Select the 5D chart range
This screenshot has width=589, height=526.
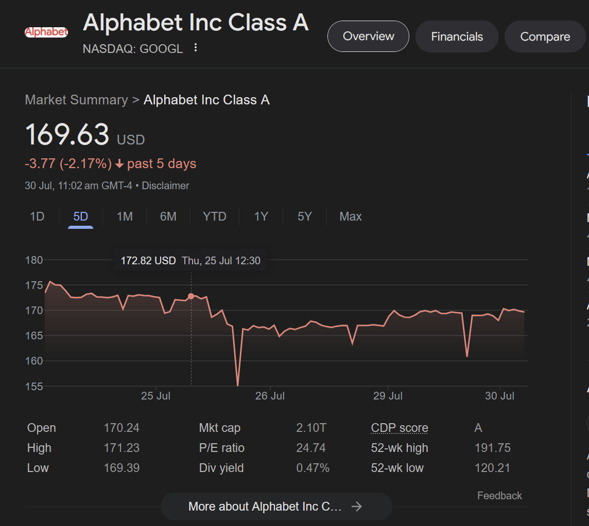pyautogui.click(x=80, y=216)
